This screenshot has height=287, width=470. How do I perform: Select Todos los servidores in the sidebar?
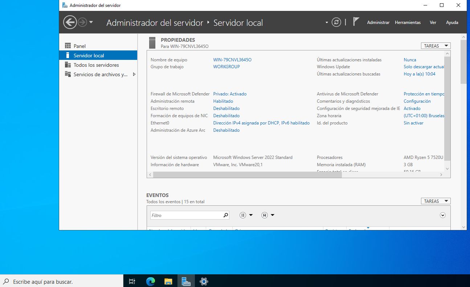click(98, 65)
